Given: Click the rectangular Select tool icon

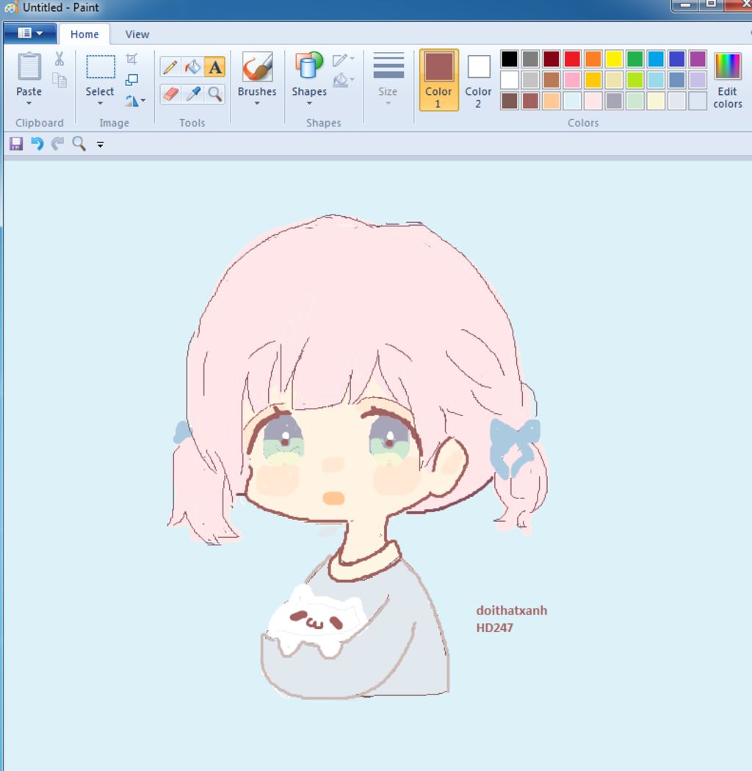Looking at the screenshot, I should coord(100,67).
